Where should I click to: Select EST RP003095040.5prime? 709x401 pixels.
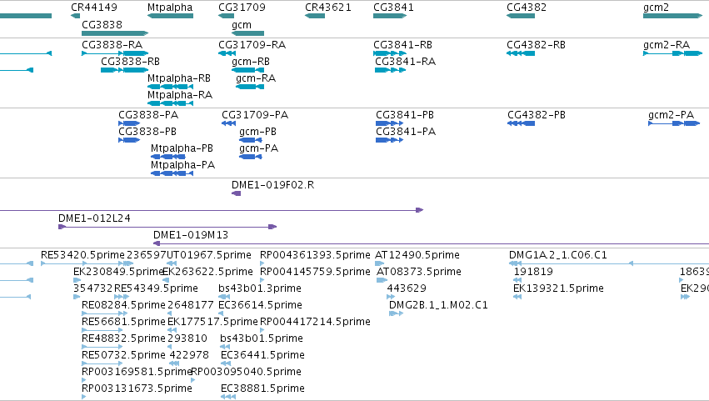tap(246, 373)
